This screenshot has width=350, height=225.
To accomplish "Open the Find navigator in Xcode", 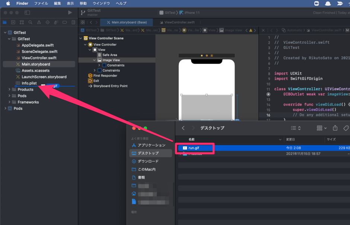I will coord(30,22).
